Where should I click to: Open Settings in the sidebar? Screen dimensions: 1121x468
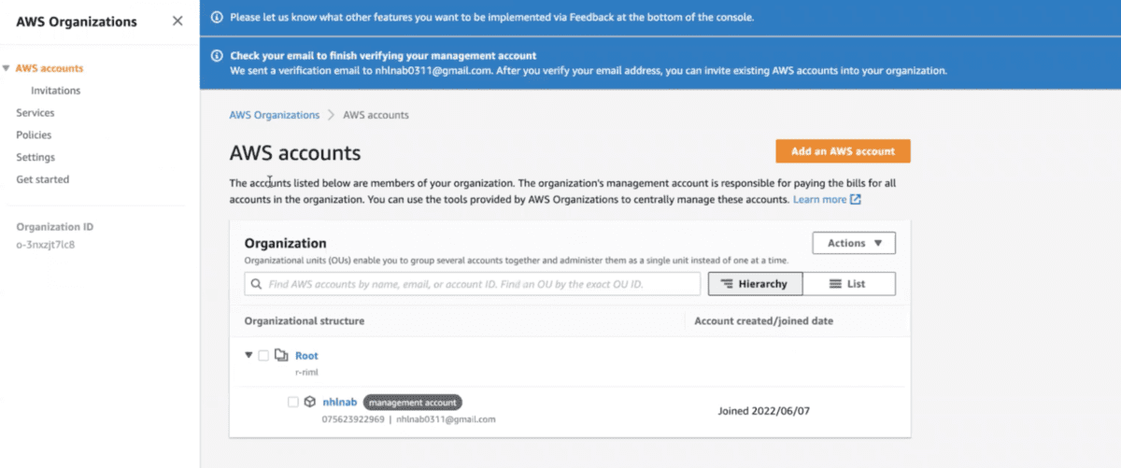pos(35,157)
